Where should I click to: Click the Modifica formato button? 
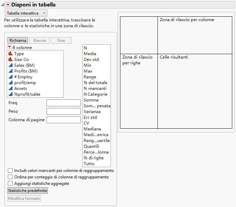click(24, 198)
